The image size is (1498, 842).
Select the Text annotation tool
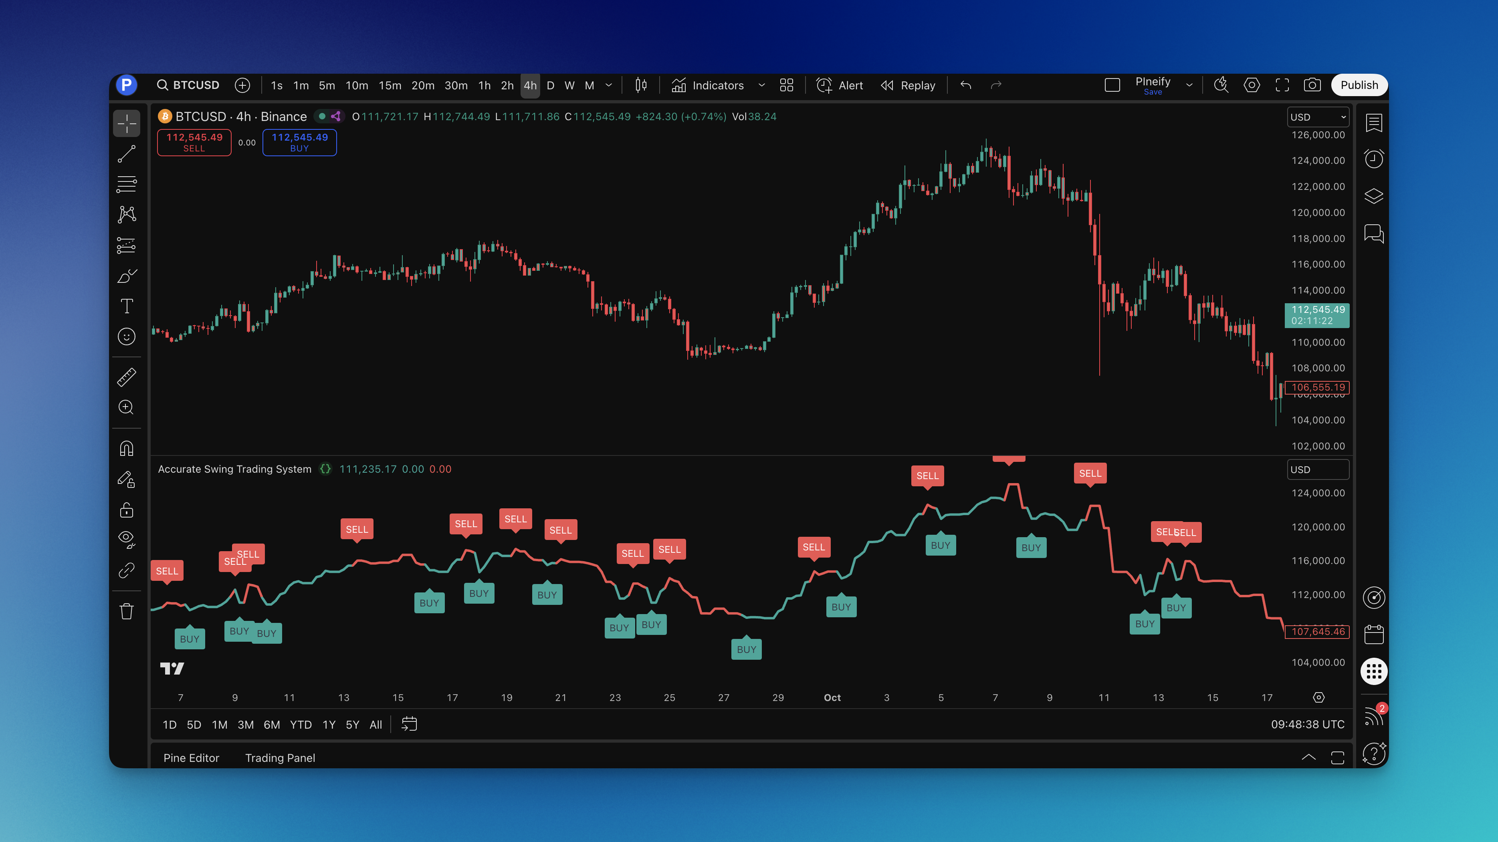click(x=127, y=306)
